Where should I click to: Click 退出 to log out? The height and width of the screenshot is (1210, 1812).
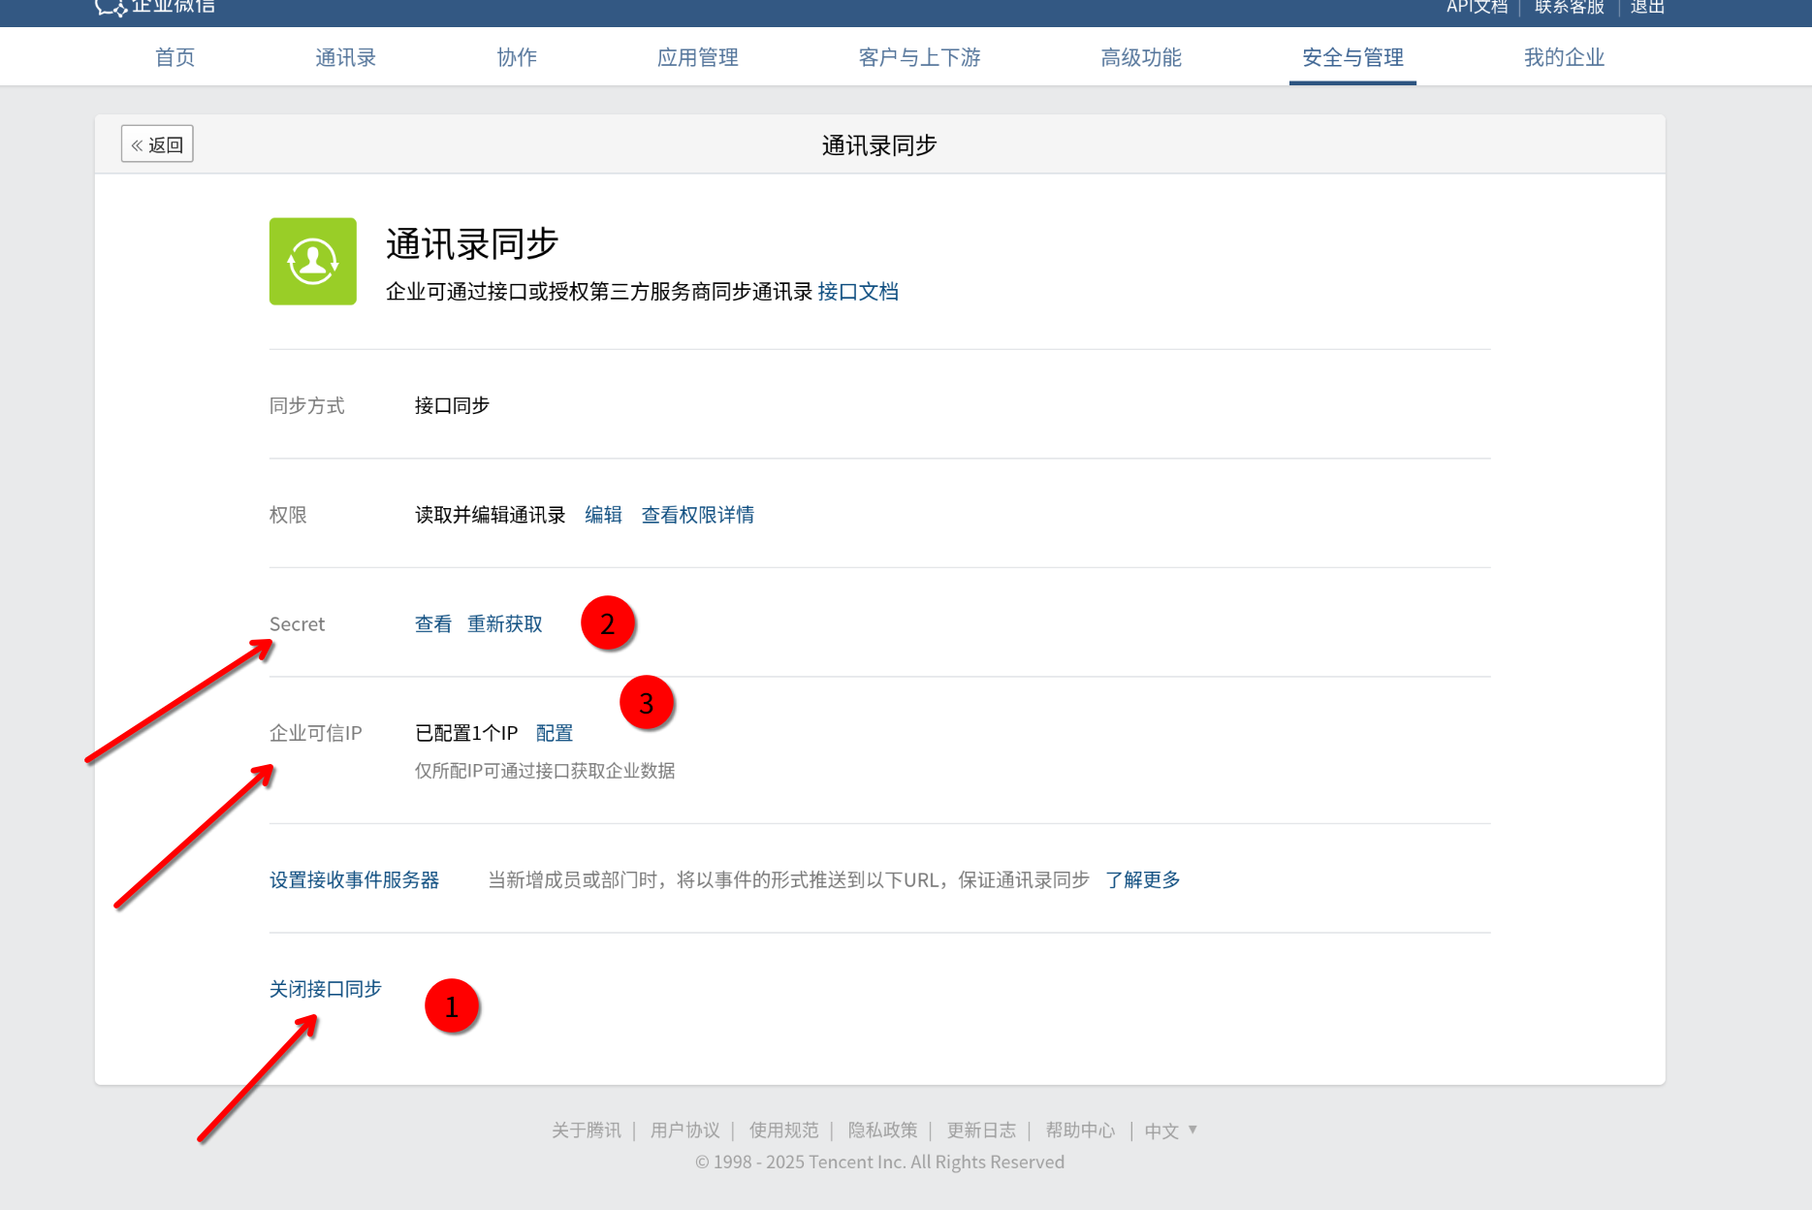click(1646, 8)
